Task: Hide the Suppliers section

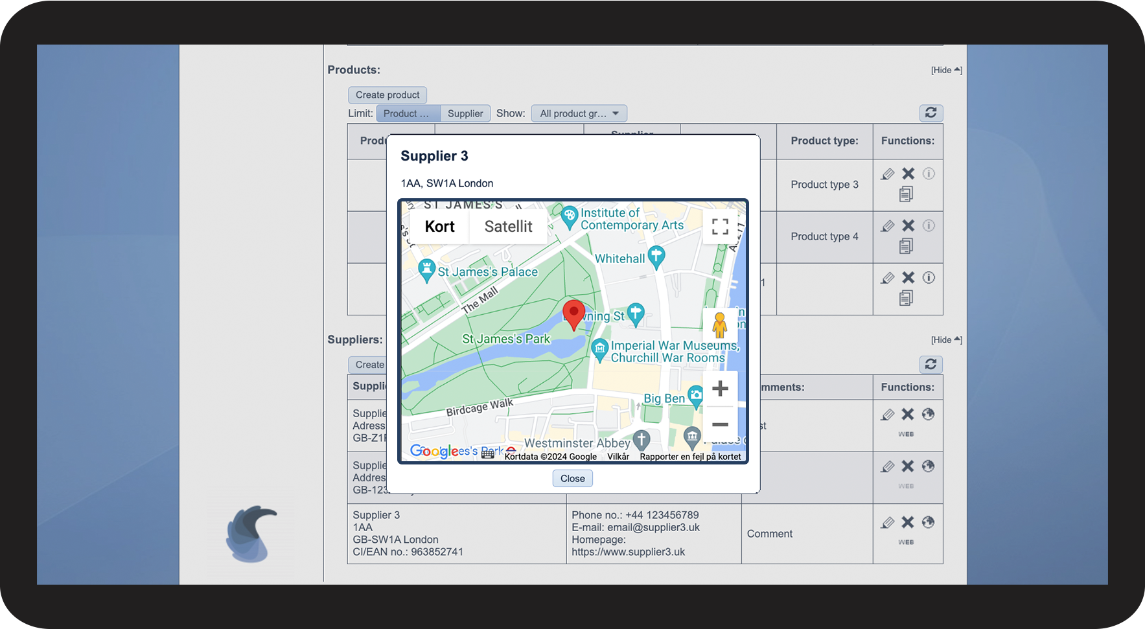Action: pyautogui.click(x=946, y=340)
